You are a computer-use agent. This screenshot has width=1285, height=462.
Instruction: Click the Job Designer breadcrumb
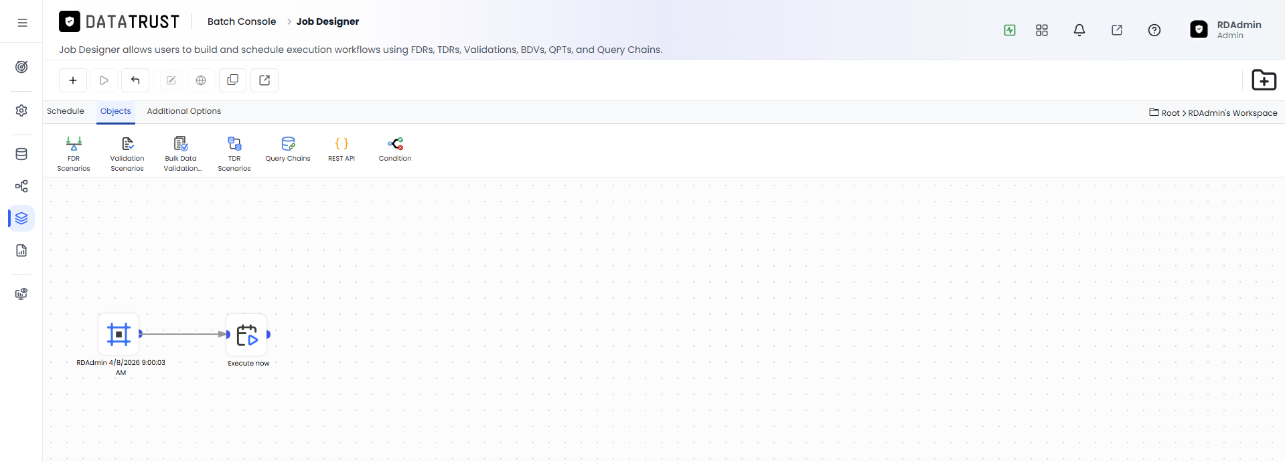327,21
